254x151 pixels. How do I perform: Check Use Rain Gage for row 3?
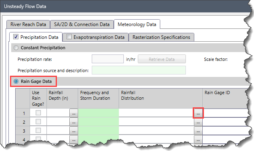pos(38,130)
